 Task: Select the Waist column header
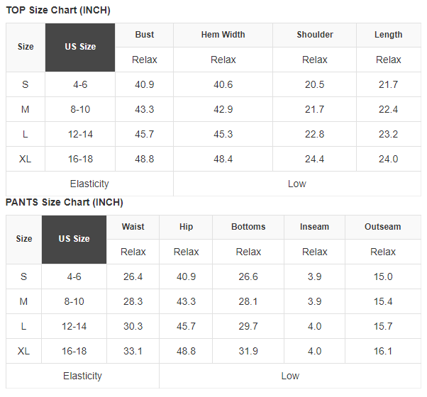(x=133, y=227)
